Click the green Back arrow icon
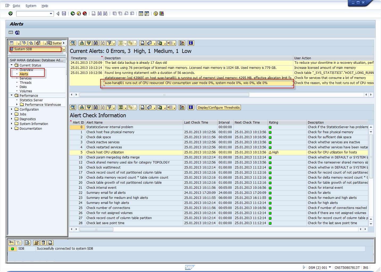This screenshot has width=381, height=272. (x=73, y=14)
